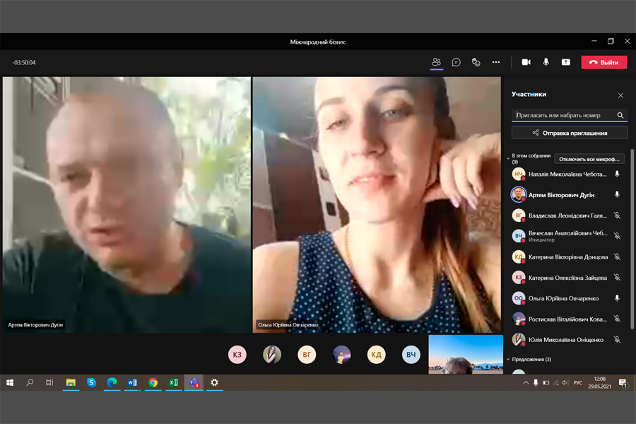The image size is (636, 424).
Task: Close the Участники panel
Action: pyautogui.click(x=620, y=95)
